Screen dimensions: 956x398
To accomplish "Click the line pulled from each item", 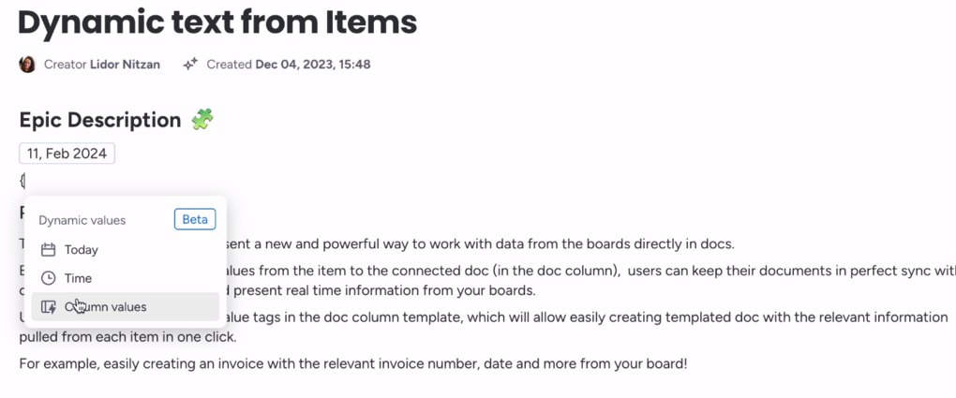I will tap(128, 336).
